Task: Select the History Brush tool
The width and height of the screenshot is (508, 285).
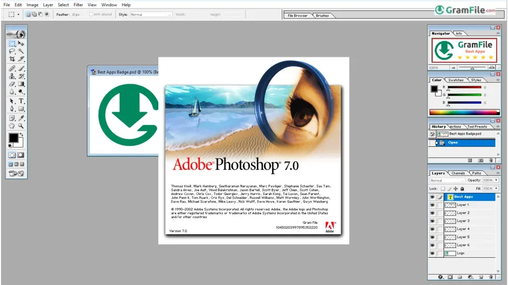Action: (x=21, y=76)
